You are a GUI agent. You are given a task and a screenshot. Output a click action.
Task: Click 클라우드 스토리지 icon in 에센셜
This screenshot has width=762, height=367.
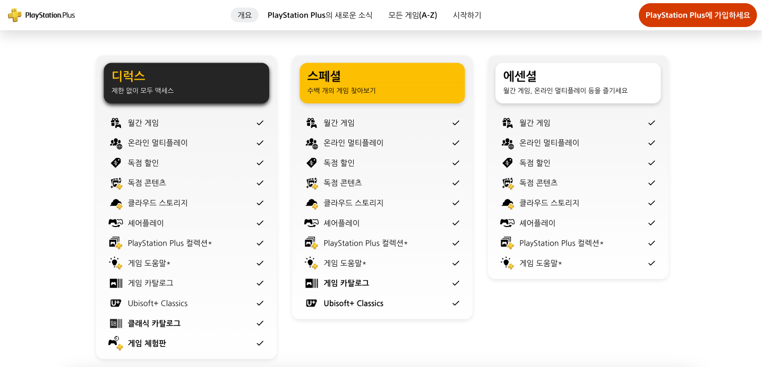[x=508, y=203]
